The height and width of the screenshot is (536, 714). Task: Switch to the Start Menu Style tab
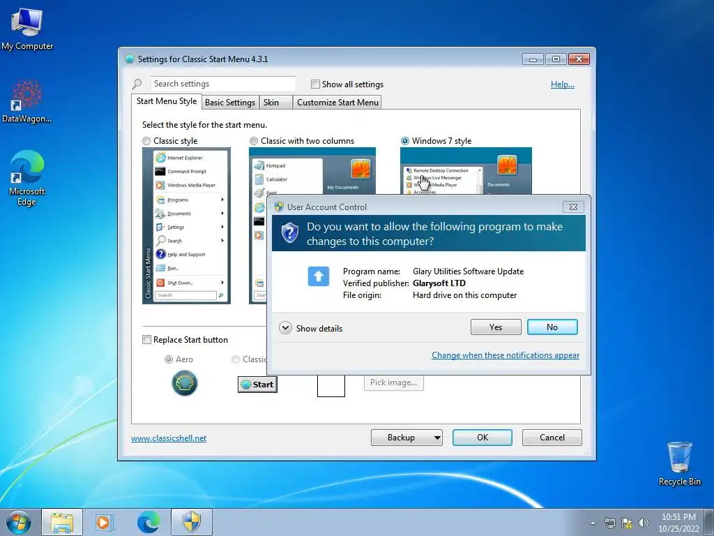(167, 101)
